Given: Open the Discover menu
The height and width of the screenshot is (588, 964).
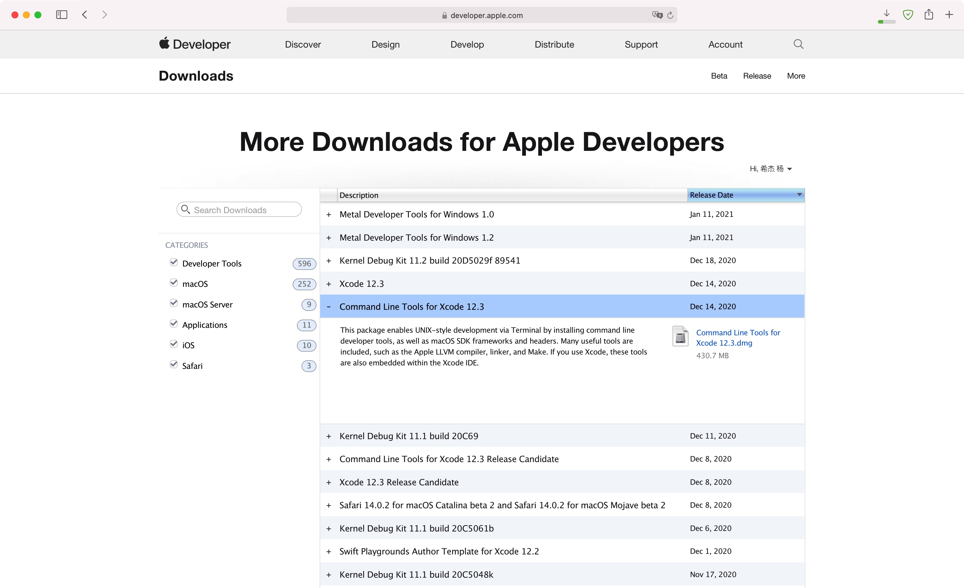Looking at the screenshot, I should click(x=303, y=44).
